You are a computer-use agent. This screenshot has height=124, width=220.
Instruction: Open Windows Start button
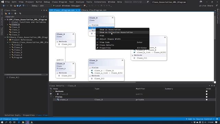pyautogui.click(x=2, y=122)
